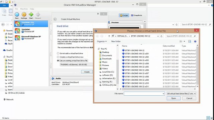Select file BT5R1-GNOME-VM-32-s001
This screenshot has height=120, width=214.
(137, 54)
